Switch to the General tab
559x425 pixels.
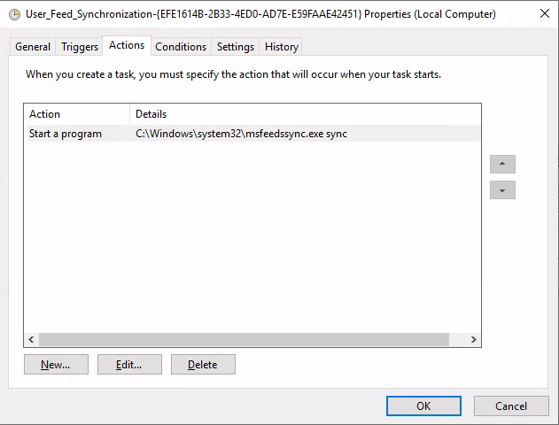click(x=33, y=47)
